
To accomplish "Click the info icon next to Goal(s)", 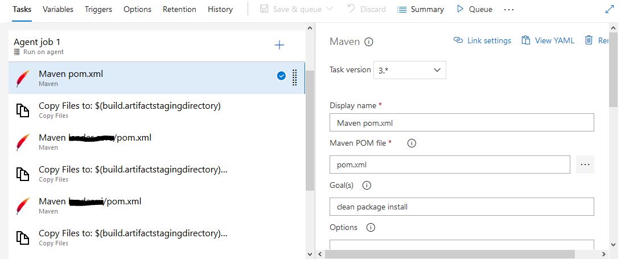I will click(367, 186).
